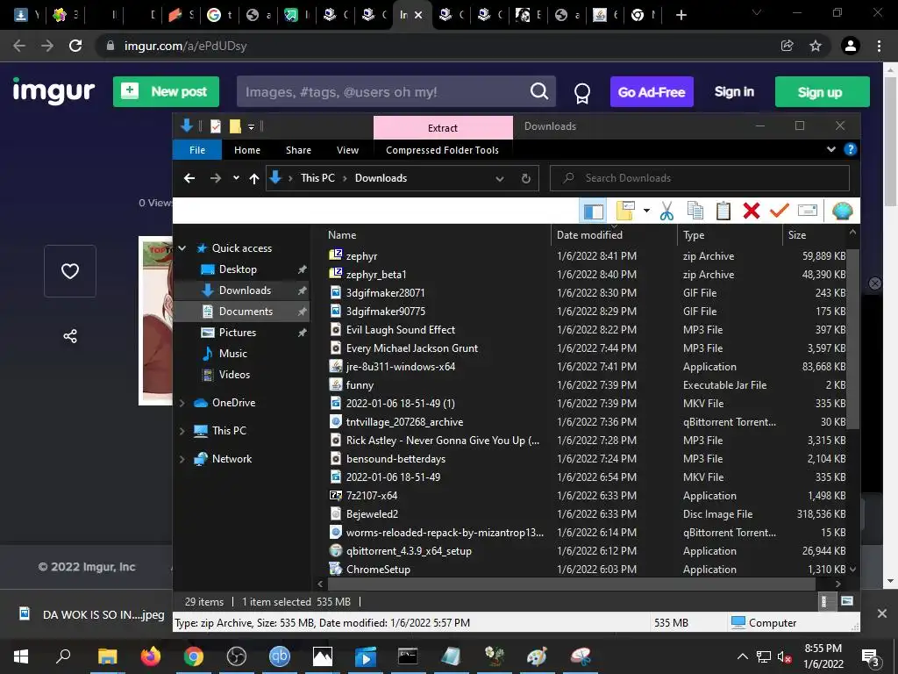Go up one folder level in Explorer
Viewport: 898px width, 674px height.
pos(254,178)
